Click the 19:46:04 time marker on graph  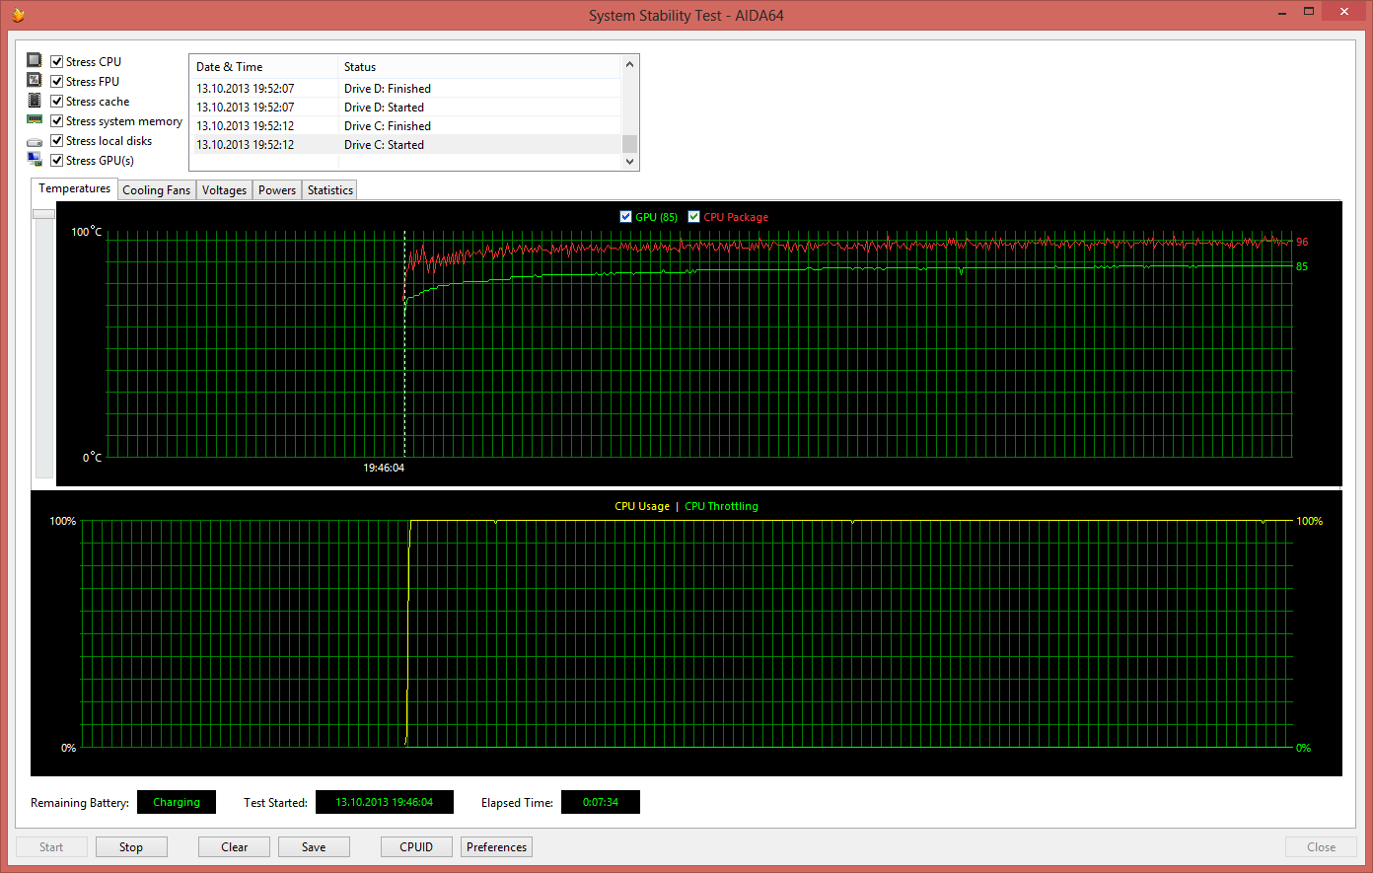click(x=384, y=468)
